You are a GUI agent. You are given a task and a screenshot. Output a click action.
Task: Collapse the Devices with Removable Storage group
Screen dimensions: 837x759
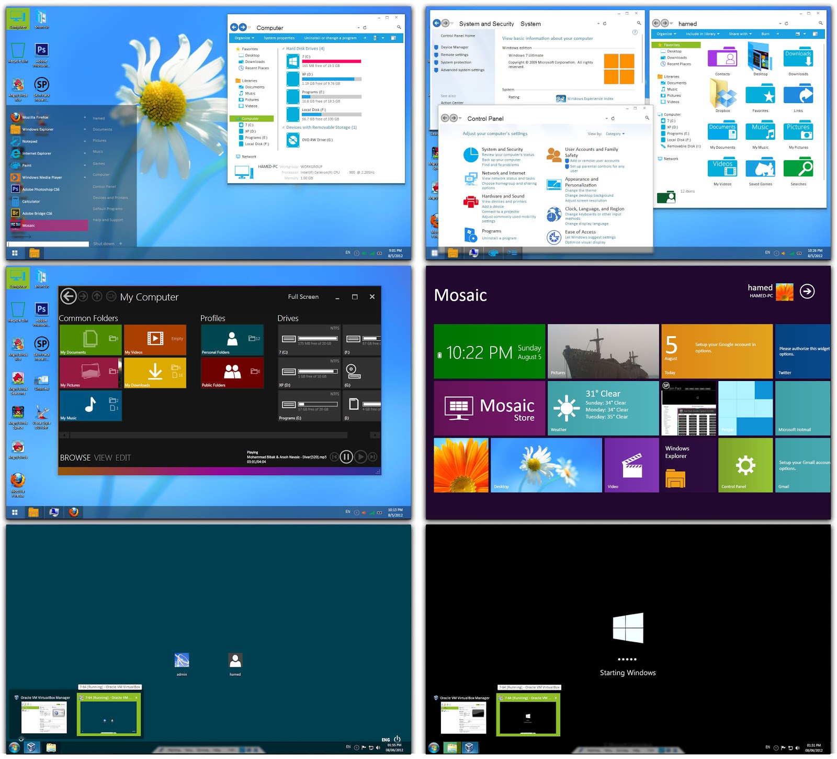[283, 127]
